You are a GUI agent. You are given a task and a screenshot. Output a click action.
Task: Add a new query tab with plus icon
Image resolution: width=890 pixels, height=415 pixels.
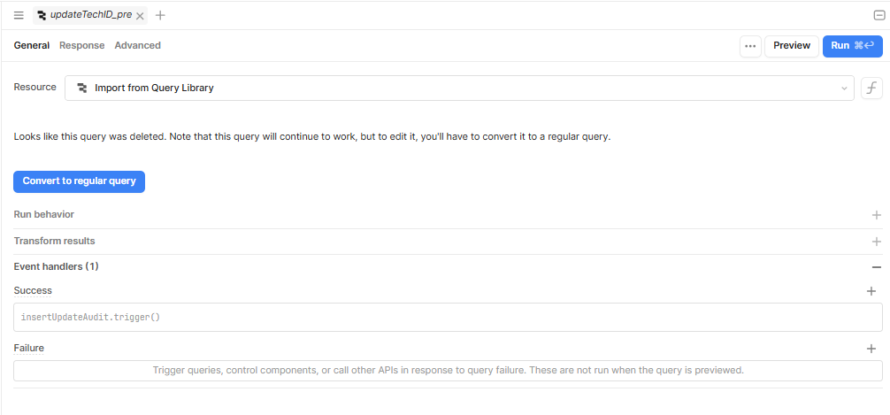tap(160, 15)
